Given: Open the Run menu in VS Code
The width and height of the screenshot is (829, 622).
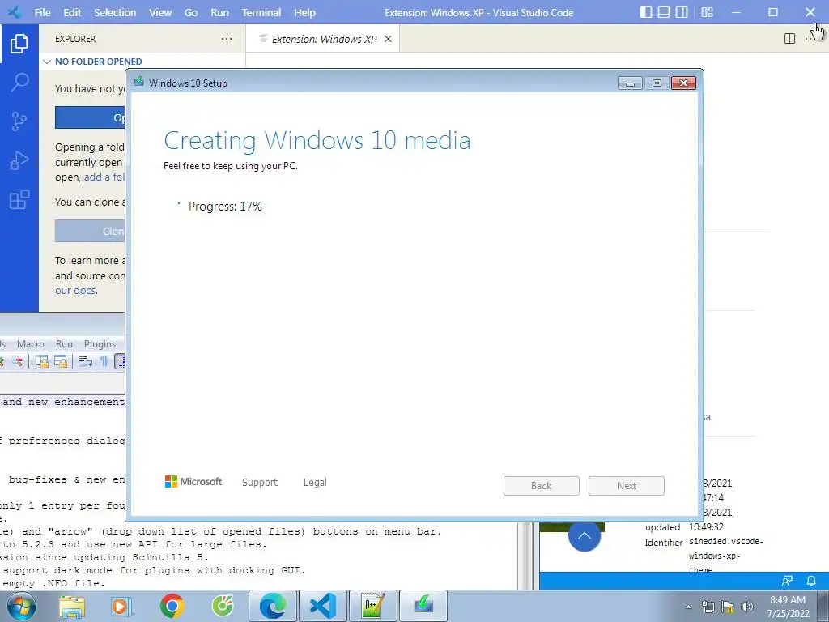Looking at the screenshot, I should point(219,12).
